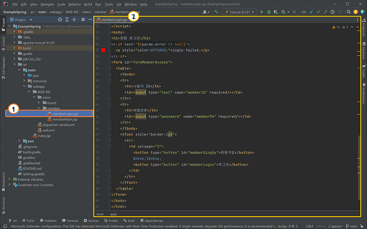Expand External Libraries node

click(x=9, y=179)
